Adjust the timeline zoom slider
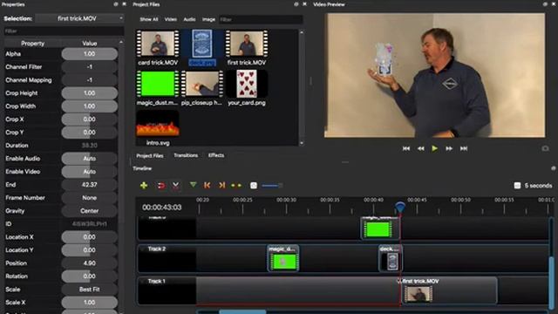558x314 pixels. click(272, 186)
